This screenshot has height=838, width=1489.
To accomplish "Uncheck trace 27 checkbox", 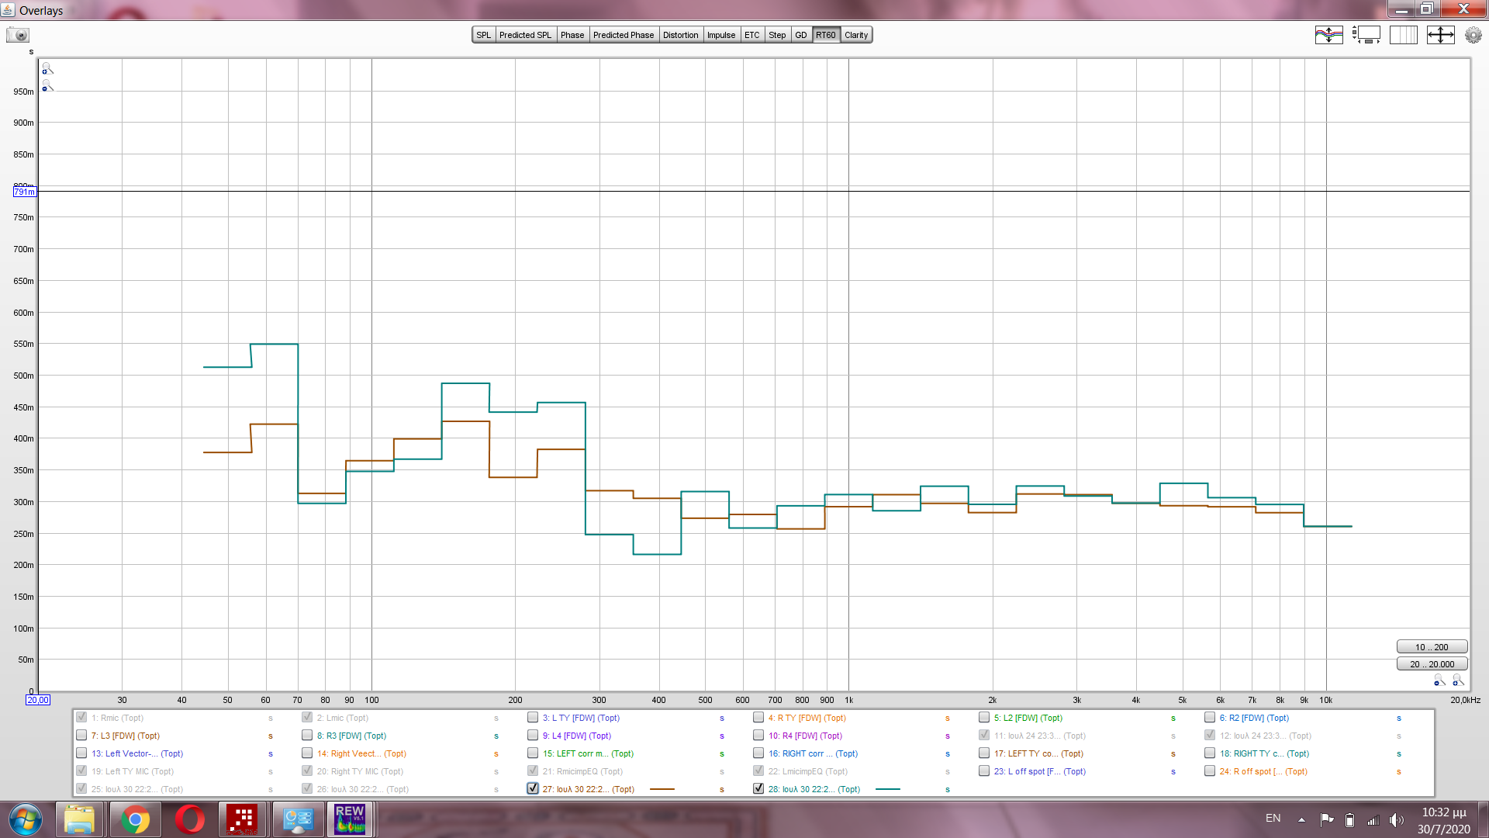I will click(533, 788).
